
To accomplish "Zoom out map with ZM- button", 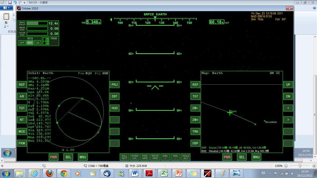I will coord(195,108).
